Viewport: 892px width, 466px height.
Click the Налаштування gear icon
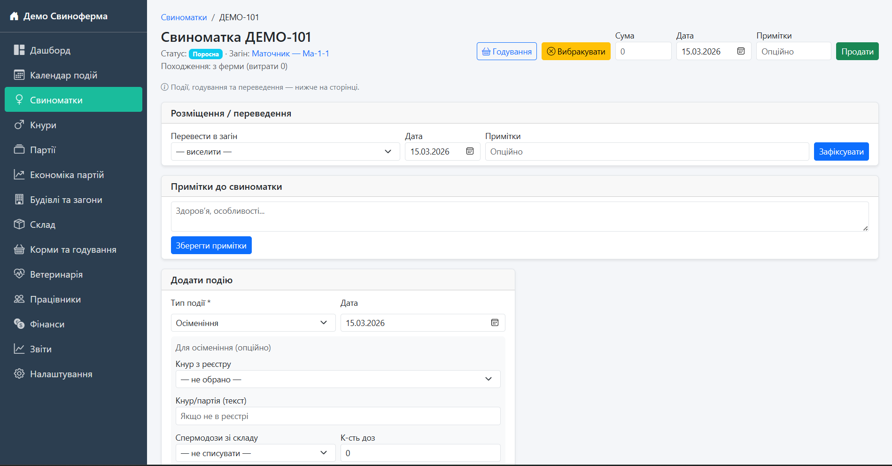click(19, 374)
